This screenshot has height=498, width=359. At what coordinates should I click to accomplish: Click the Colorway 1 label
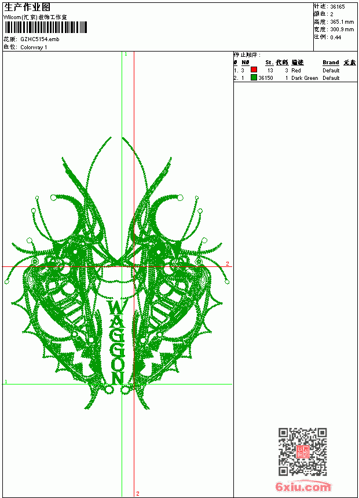tap(34, 47)
